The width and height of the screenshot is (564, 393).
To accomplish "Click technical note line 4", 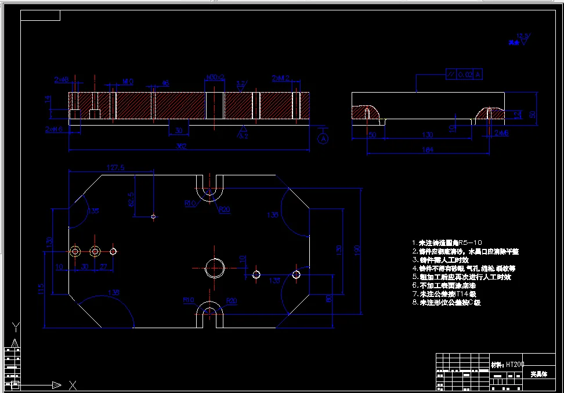I will point(464,269).
